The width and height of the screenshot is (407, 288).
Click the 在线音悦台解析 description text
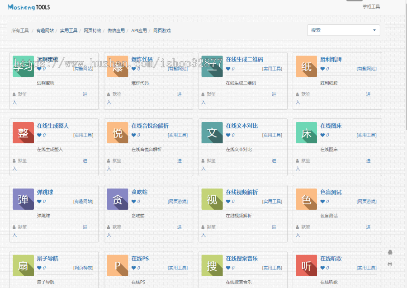[x=147, y=150]
